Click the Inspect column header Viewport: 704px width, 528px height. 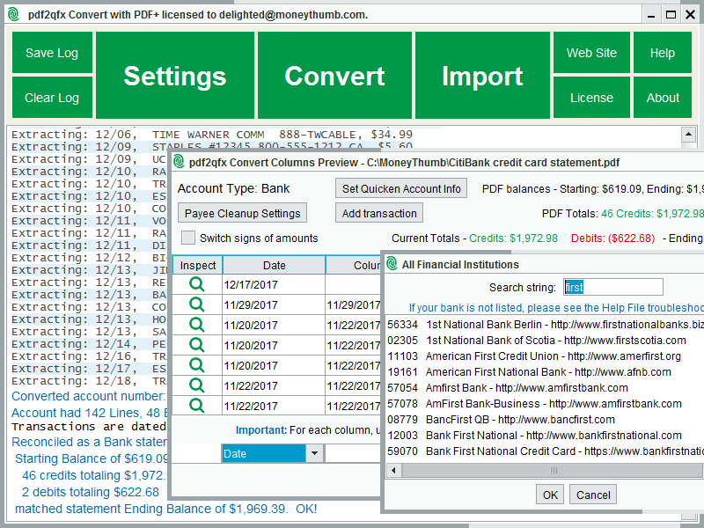pos(197,266)
